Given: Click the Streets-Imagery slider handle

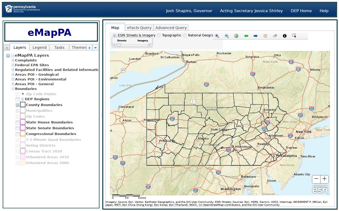Looking at the screenshot, I should pyautogui.click(x=119, y=45).
